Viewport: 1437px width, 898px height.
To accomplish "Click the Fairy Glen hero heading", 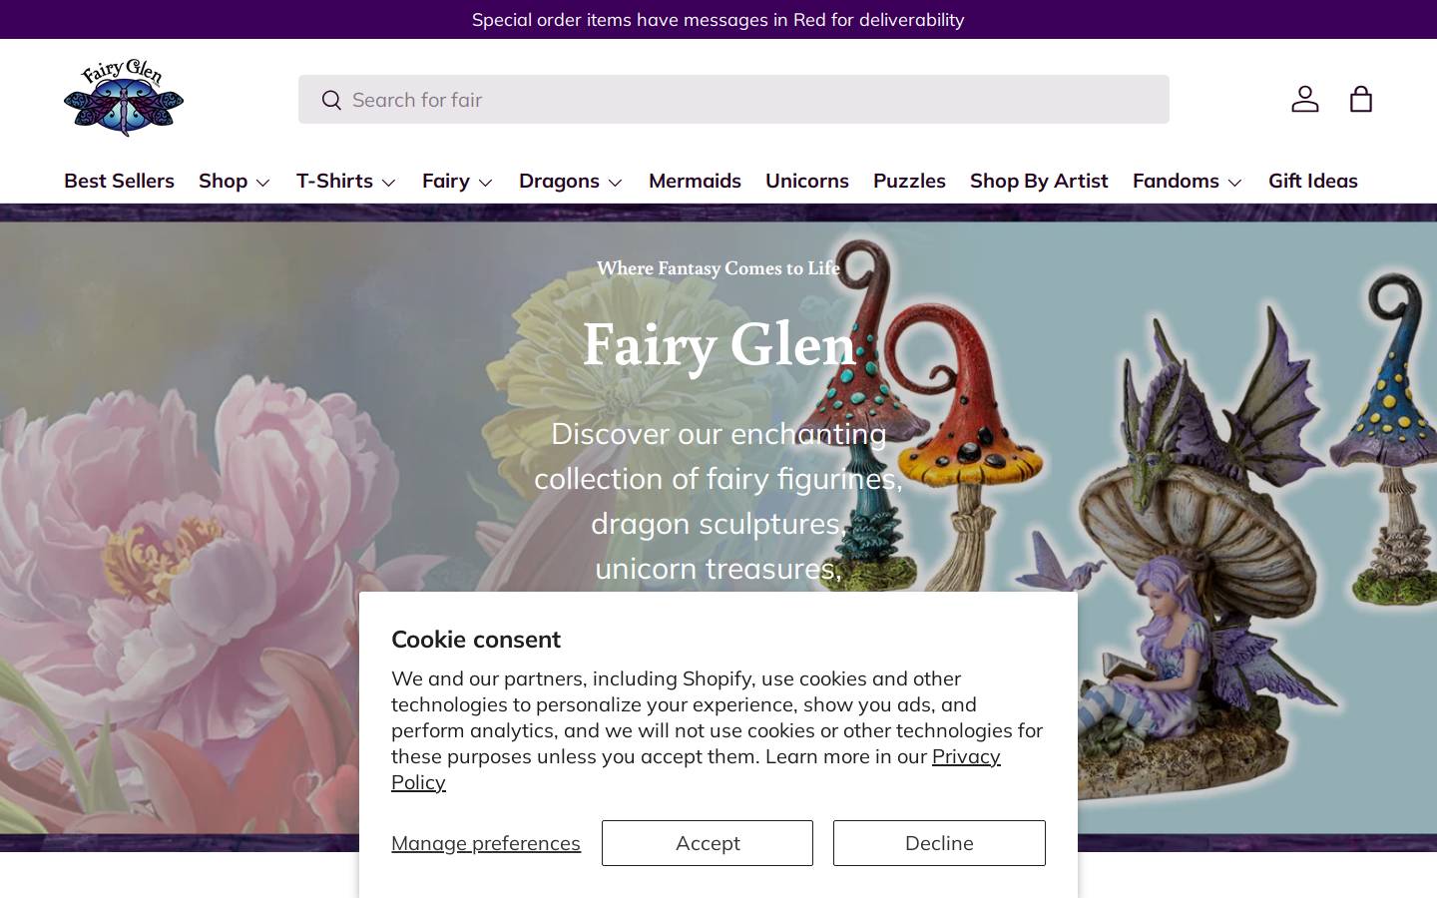I will coord(718,345).
